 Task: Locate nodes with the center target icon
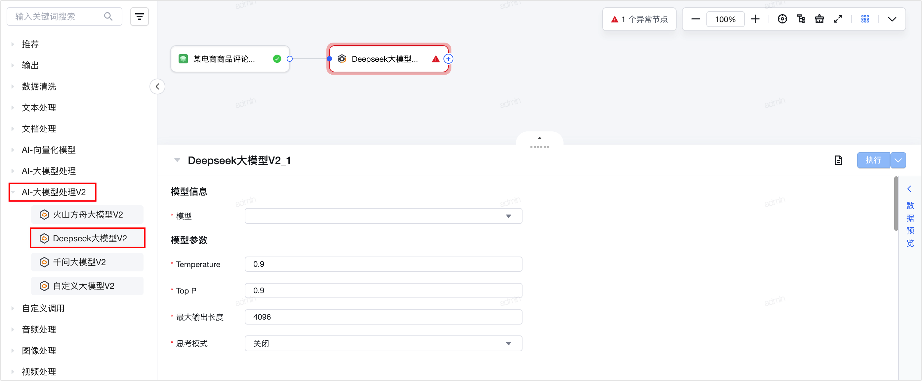(x=782, y=19)
